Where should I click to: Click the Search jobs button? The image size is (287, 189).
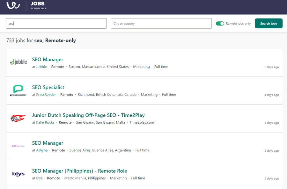pyautogui.click(x=269, y=23)
